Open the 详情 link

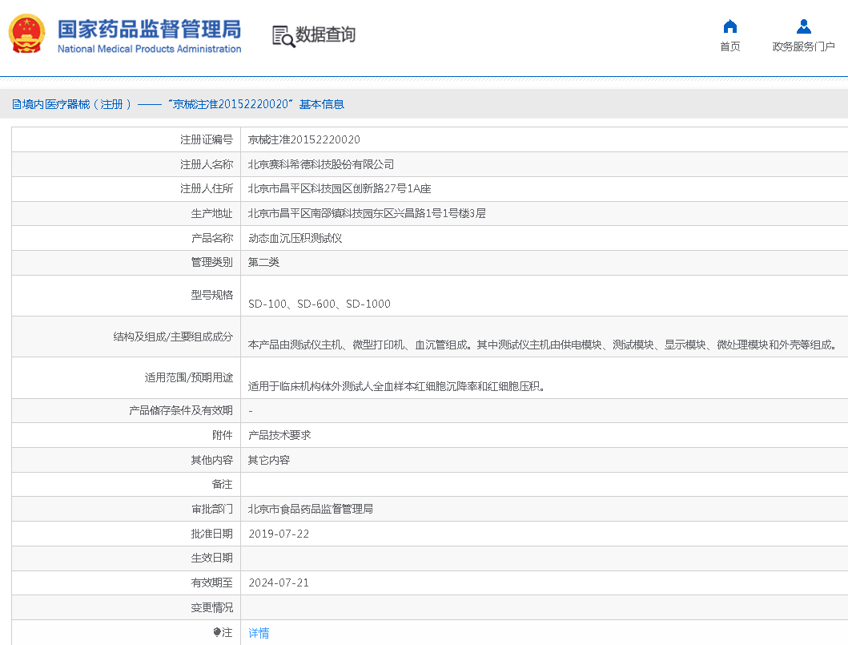[259, 633]
